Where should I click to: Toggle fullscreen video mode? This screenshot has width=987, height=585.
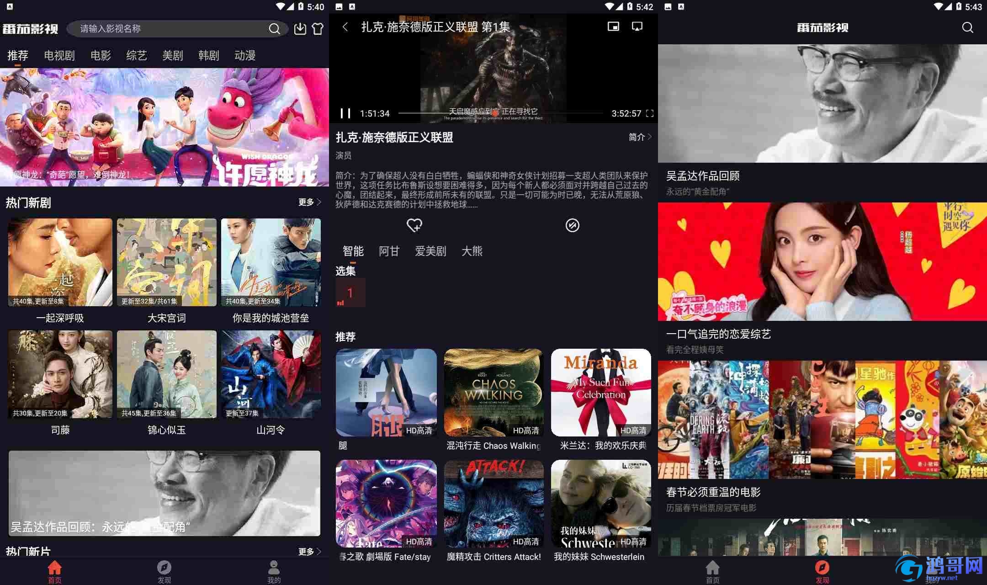[649, 113]
